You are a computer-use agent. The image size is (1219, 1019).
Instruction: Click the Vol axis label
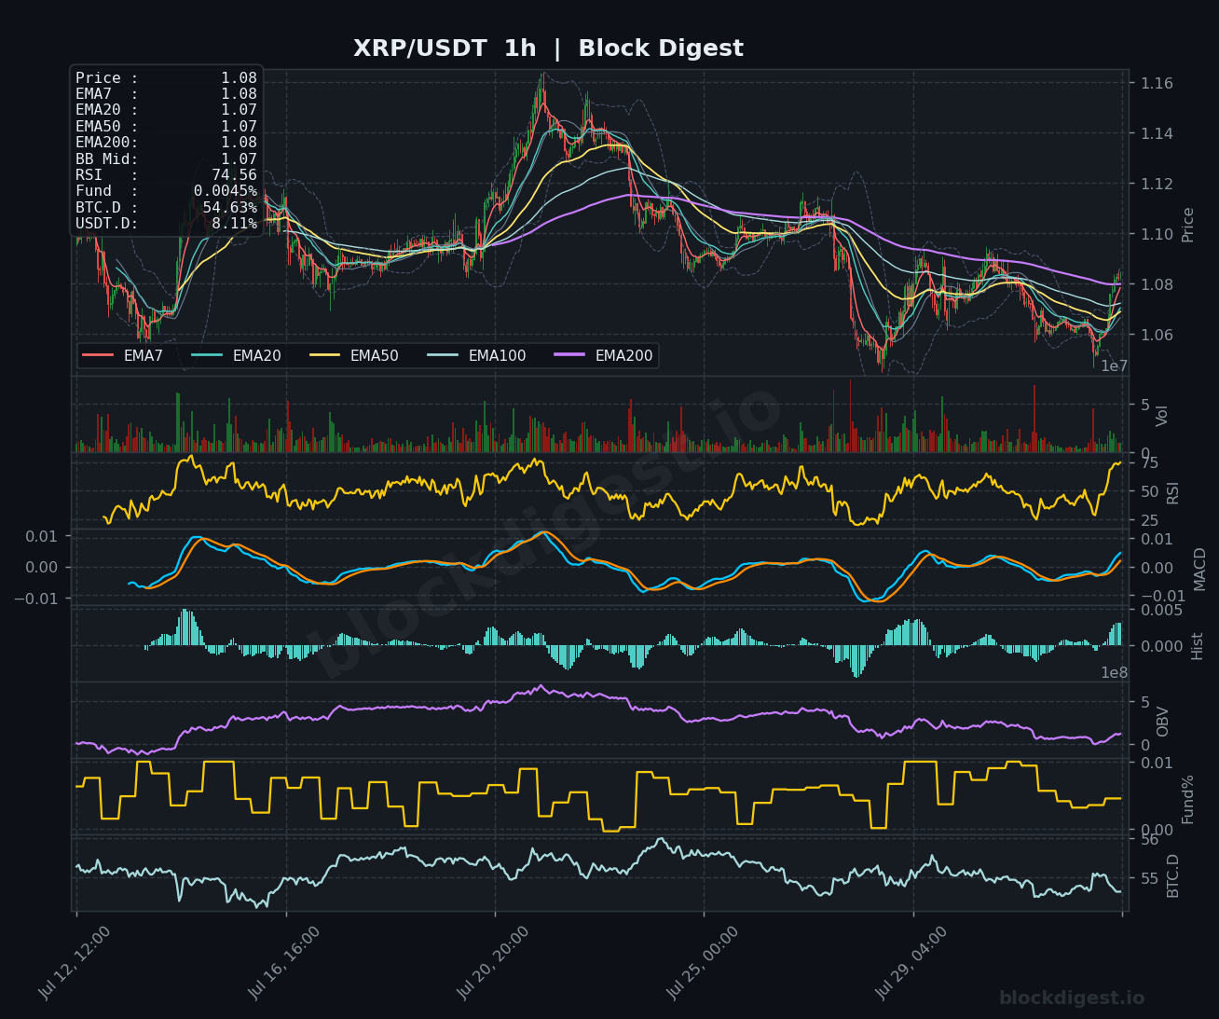[x=1161, y=416]
